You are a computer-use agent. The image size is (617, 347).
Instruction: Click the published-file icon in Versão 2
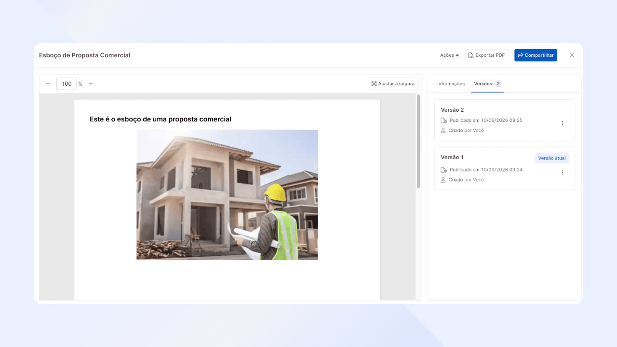443,120
